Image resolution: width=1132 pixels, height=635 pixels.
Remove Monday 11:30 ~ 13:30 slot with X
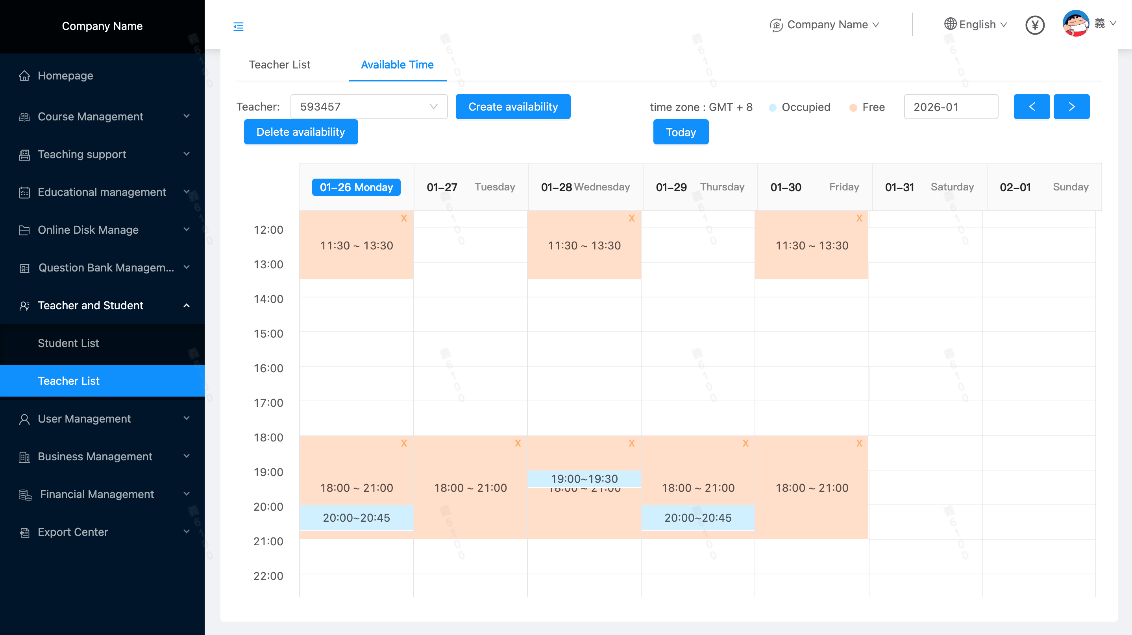coord(404,218)
